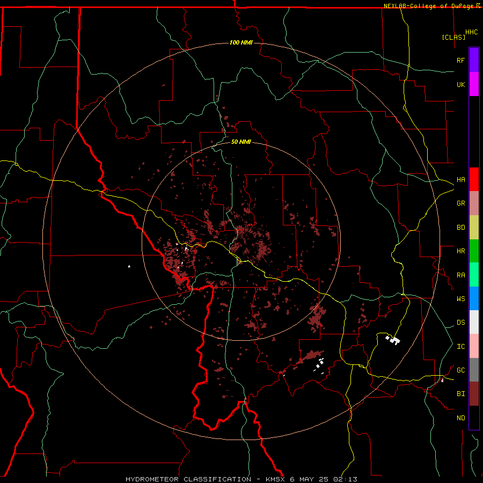Click the purple RF color swatch
This screenshot has height=483, width=483.
coord(474,60)
